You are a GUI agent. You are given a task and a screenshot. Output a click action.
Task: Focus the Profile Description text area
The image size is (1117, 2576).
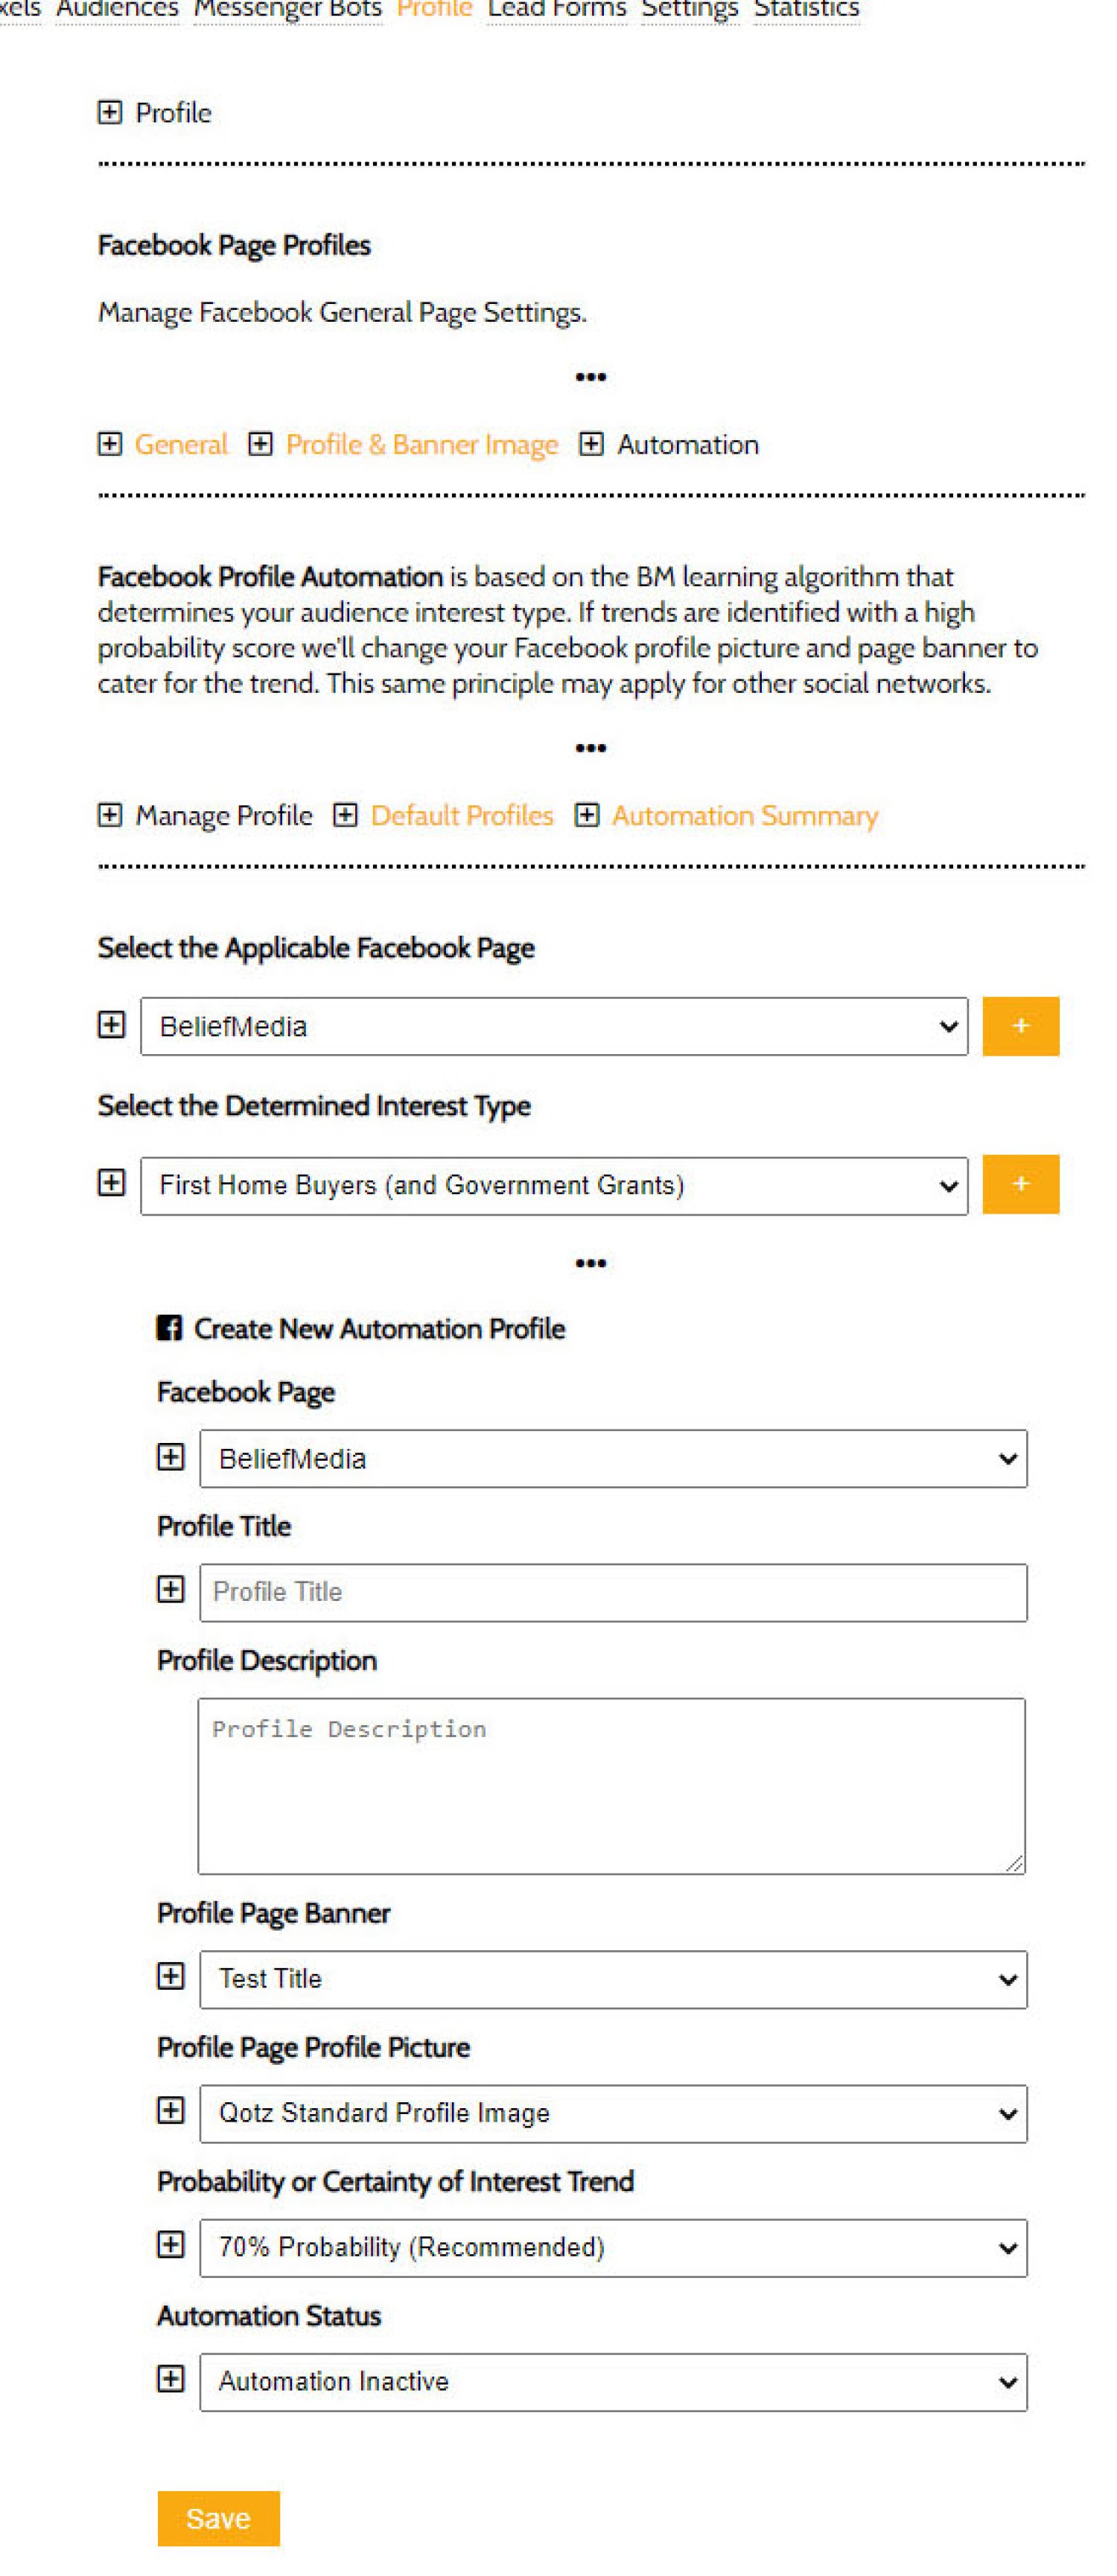point(611,1785)
